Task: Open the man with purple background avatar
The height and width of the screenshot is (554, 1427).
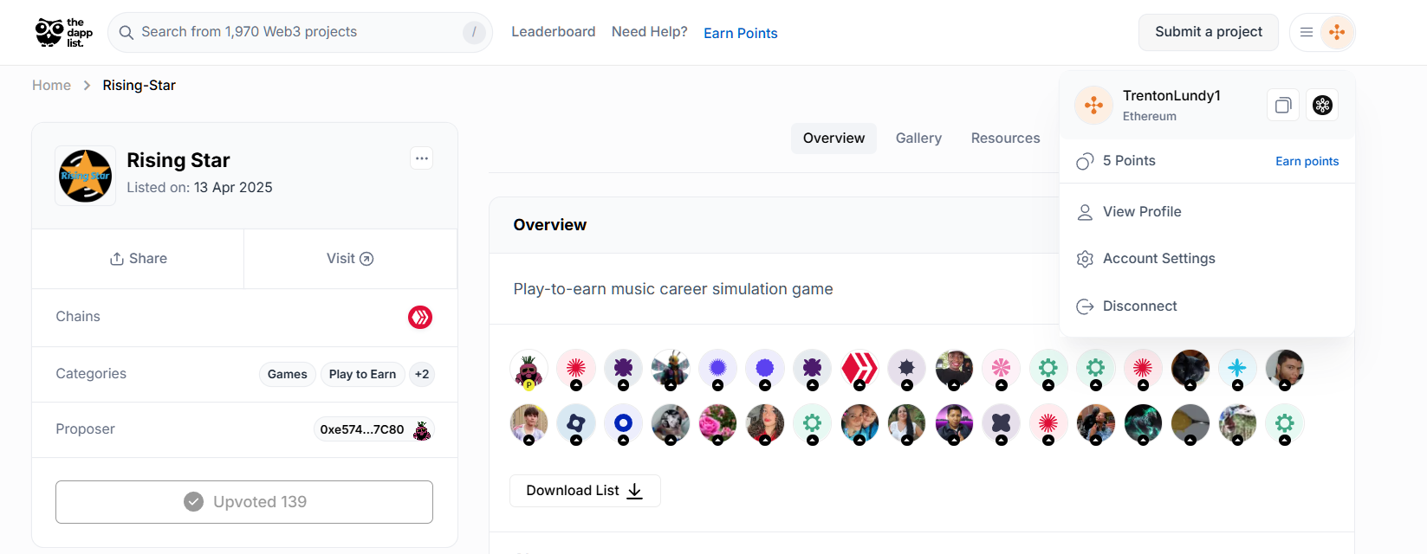Action: click(954, 424)
